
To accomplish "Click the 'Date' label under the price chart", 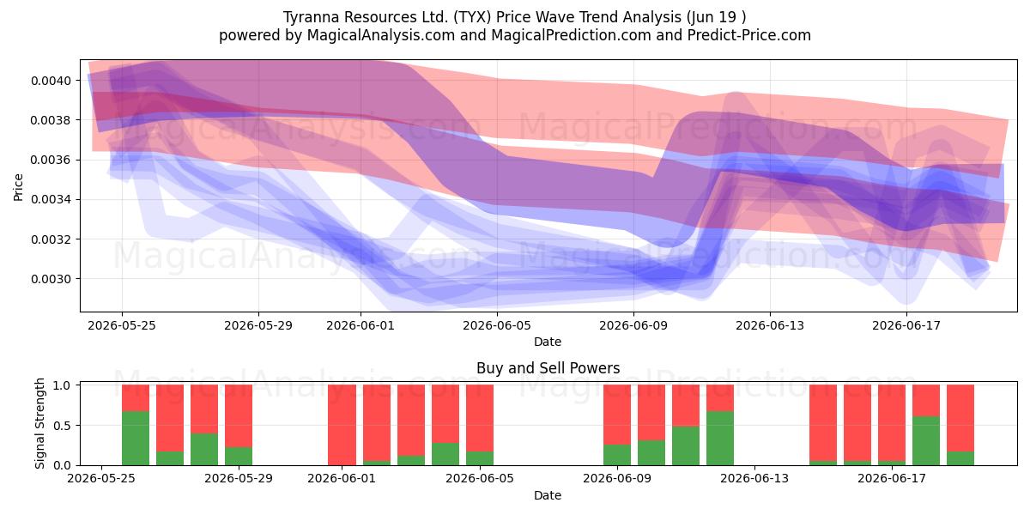I will pyautogui.click(x=548, y=342).
